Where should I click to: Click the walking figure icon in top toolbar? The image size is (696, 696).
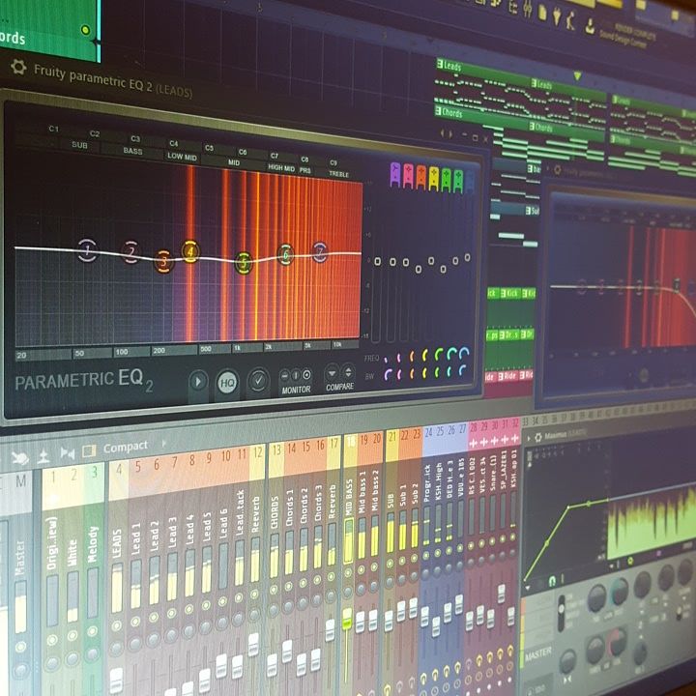(571, 20)
